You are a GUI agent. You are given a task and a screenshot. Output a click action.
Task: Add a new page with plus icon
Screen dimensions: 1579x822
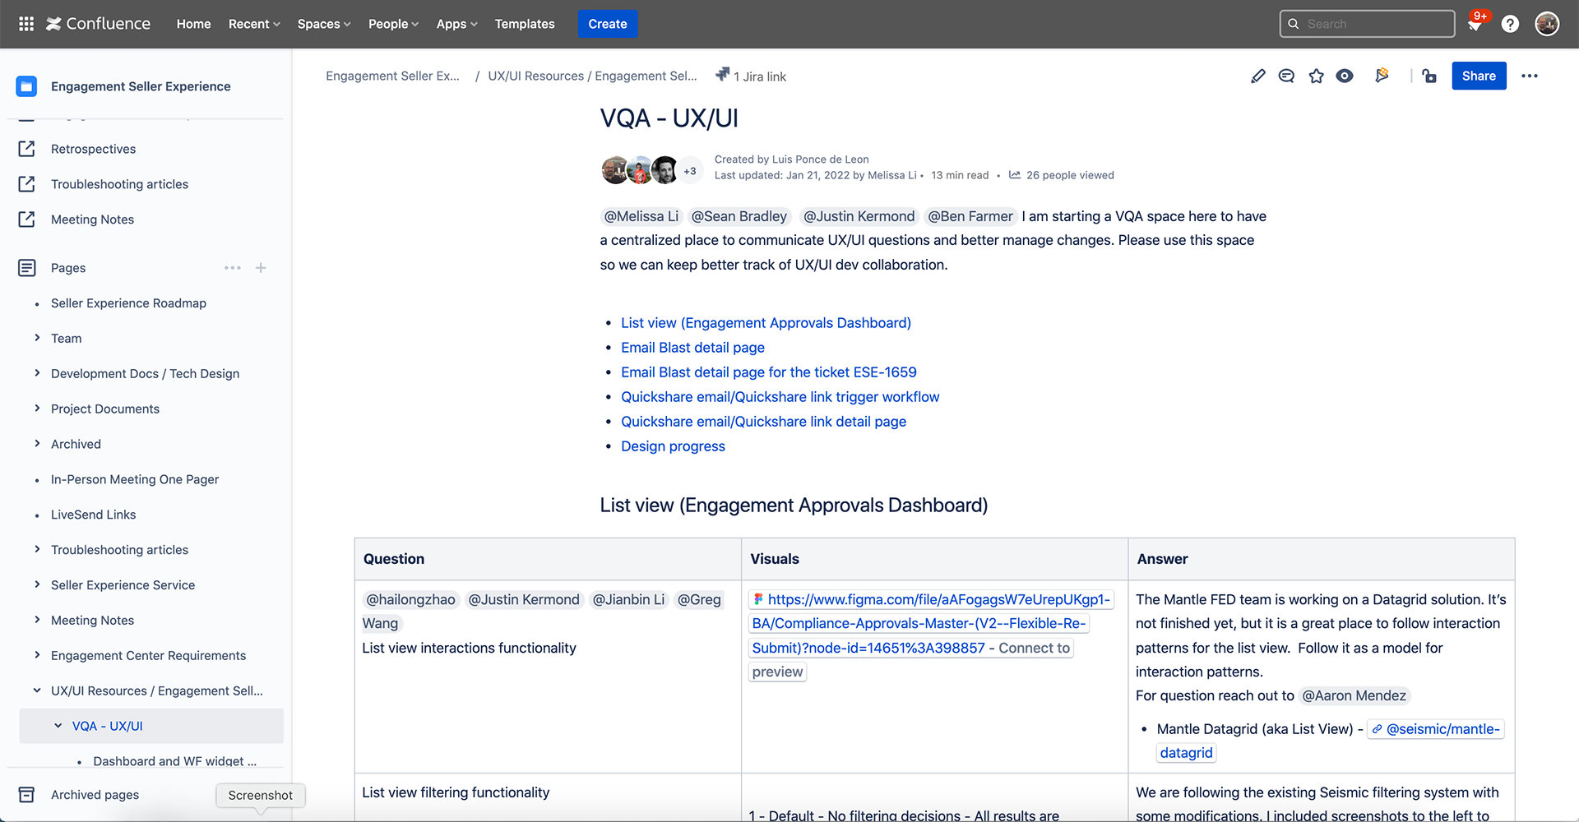261,268
